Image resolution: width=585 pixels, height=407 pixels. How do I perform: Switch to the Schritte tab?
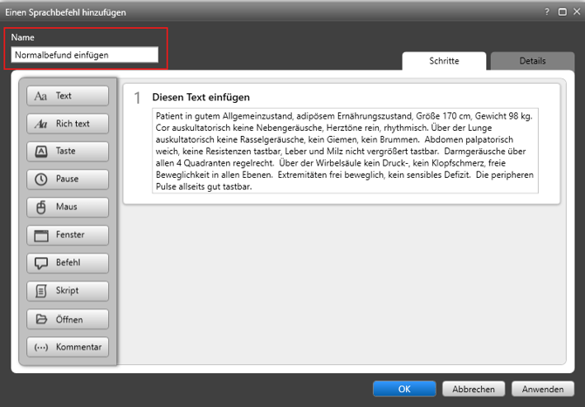click(443, 61)
